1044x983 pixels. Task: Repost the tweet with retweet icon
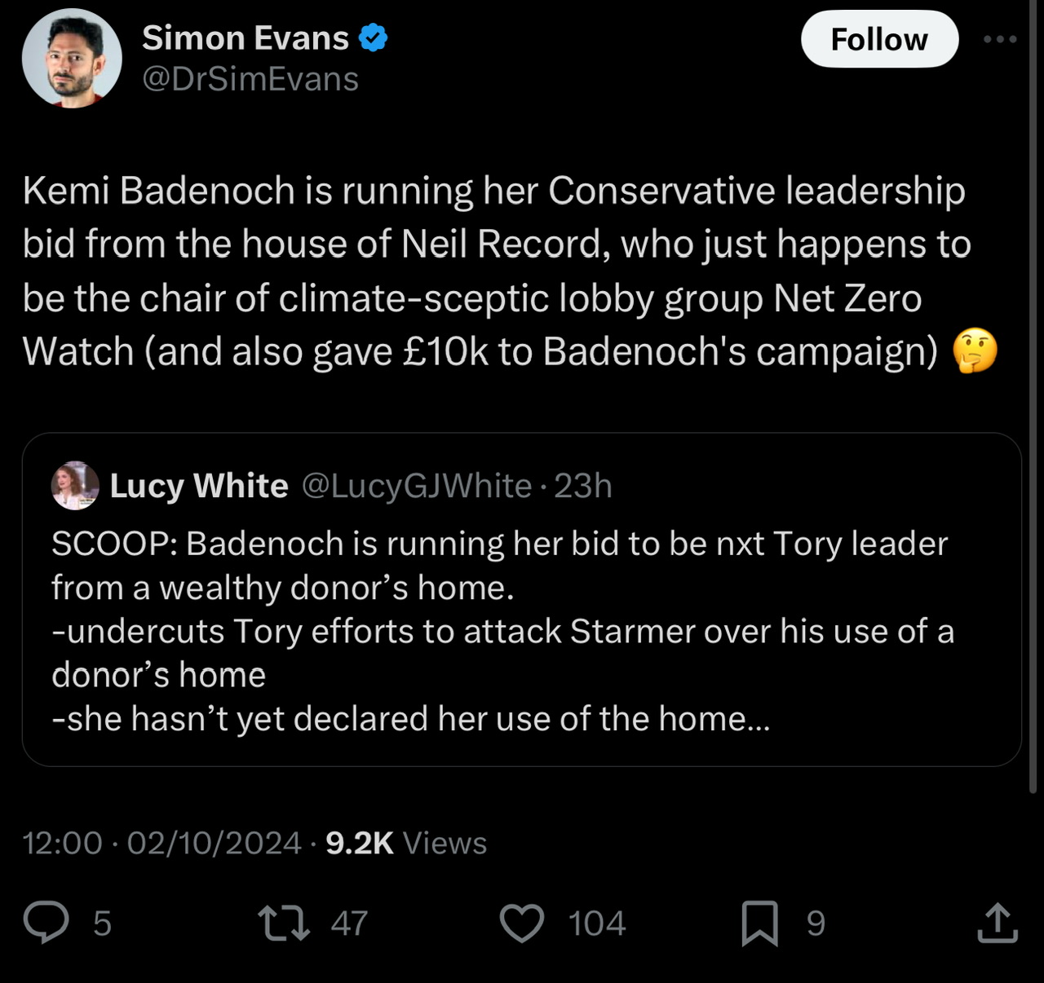(x=284, y=923)
